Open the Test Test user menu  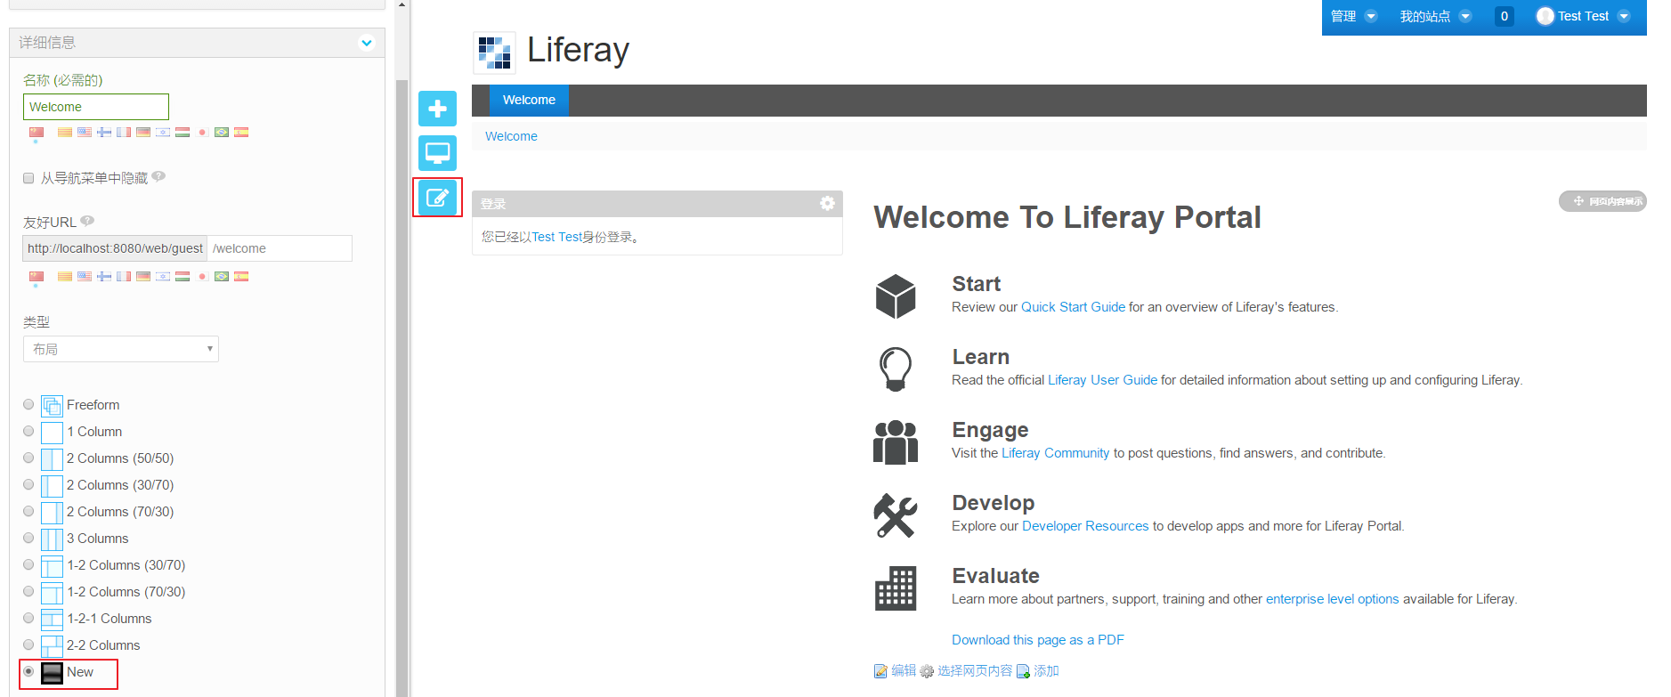(x=1583, y=16)
